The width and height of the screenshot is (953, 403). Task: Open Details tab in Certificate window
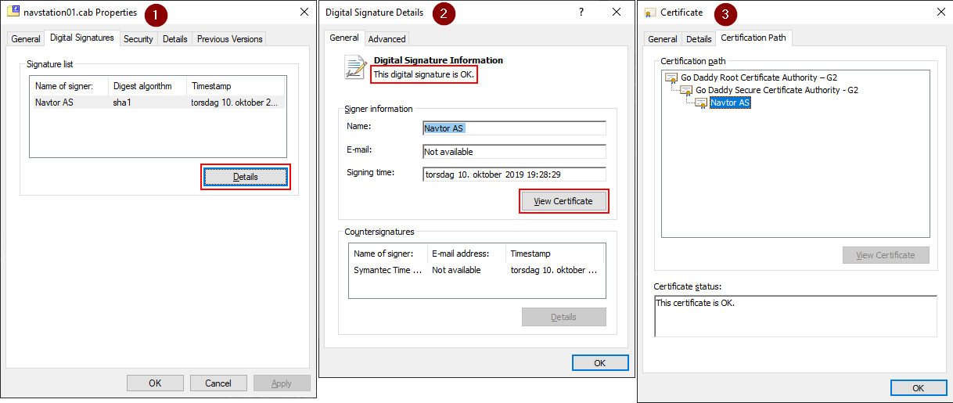[x=699, y=39]
